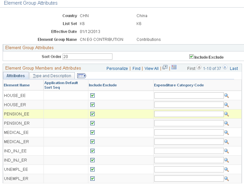Click the Personalize link
The image size is (244, 185).
pyautogui.click(x=117, y=69)
